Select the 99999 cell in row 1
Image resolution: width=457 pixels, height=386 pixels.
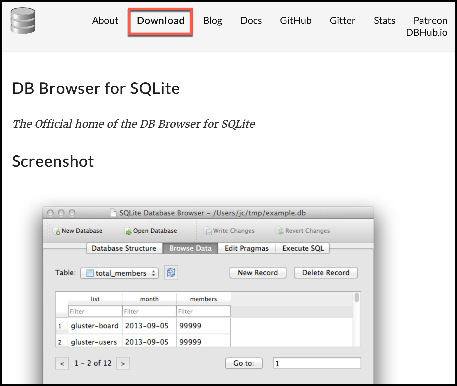pos(203,326)
